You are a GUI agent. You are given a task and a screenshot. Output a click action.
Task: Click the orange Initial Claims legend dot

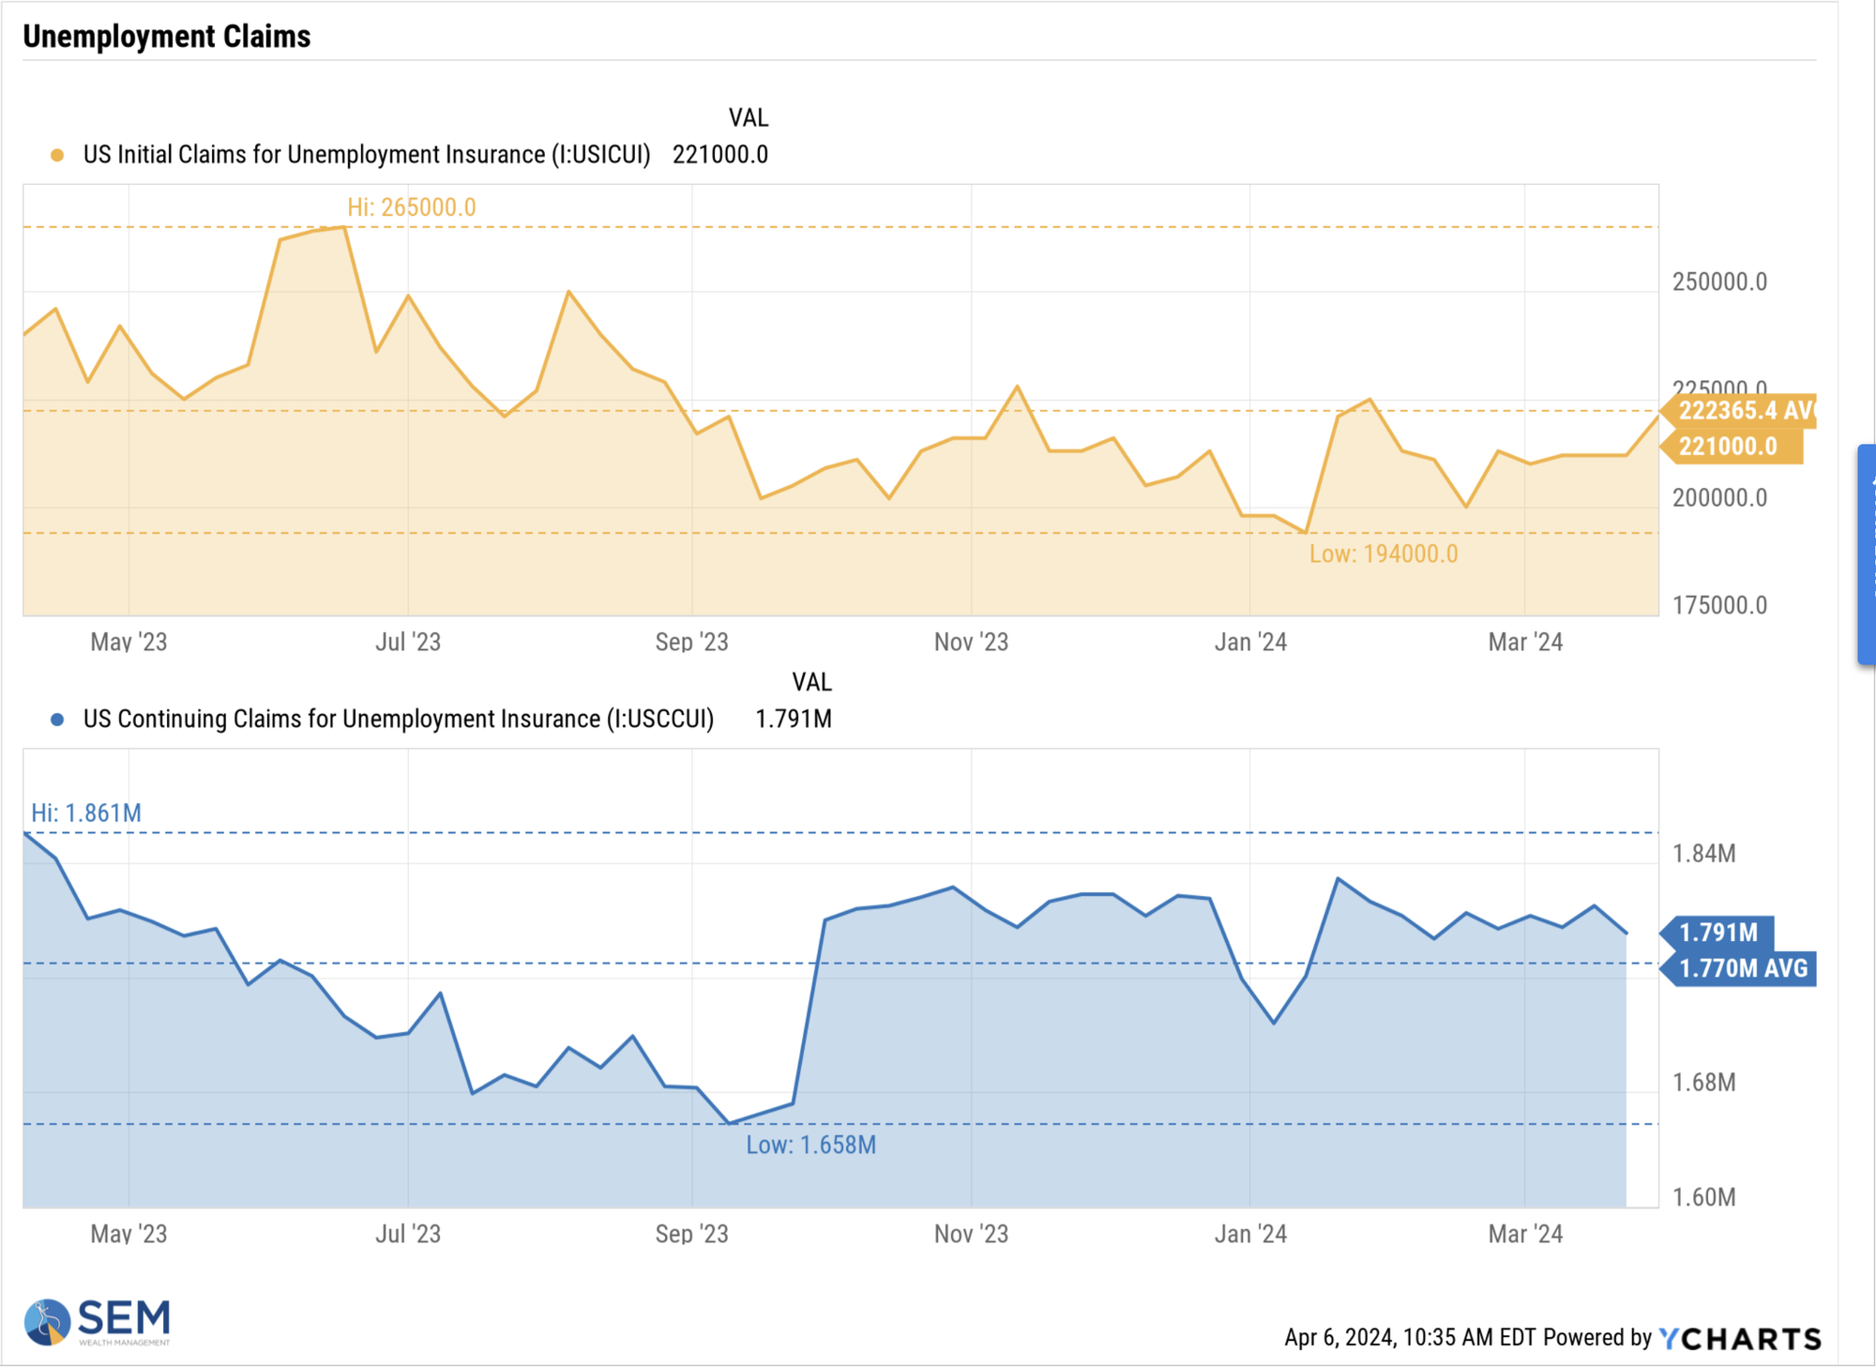57,155
